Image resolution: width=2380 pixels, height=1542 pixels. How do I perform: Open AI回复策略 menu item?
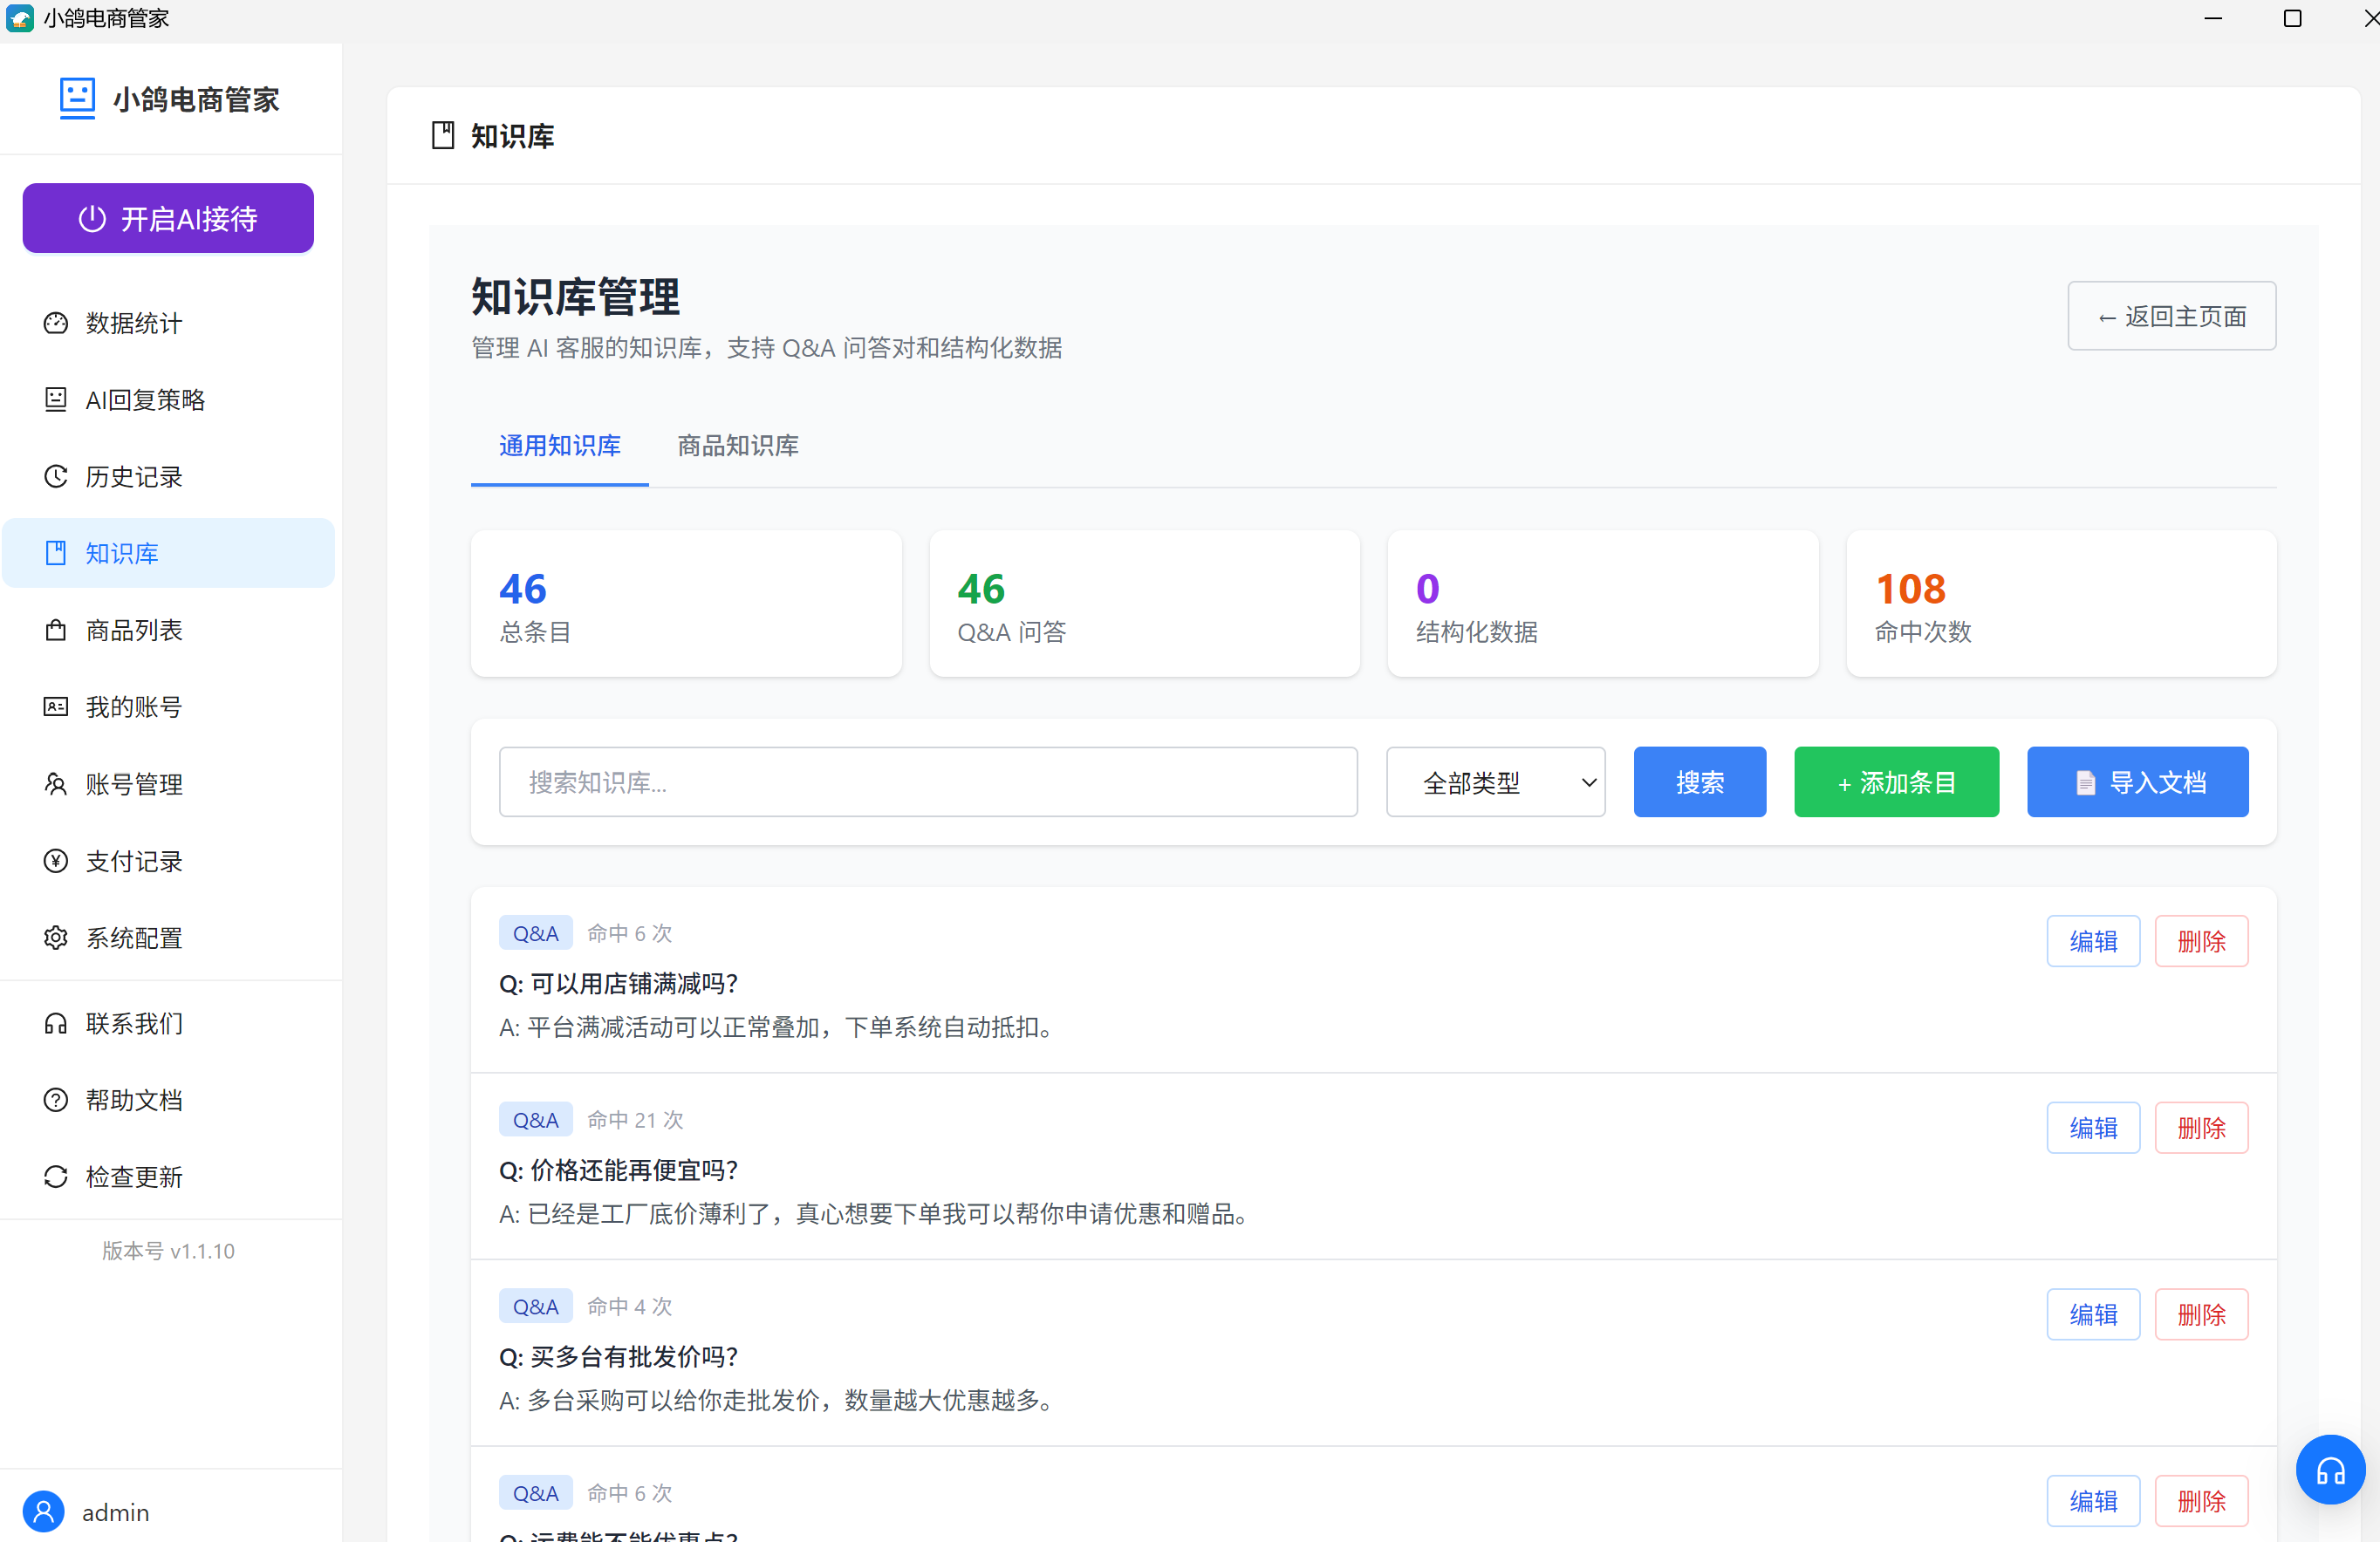click(x=168, y=400)
